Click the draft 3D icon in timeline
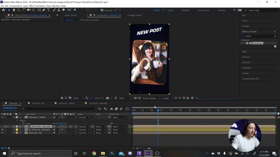 point(105,109)
